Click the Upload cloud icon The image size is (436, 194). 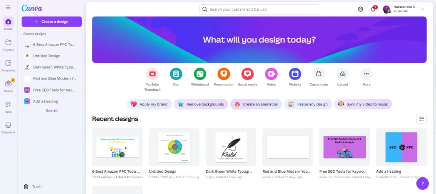coord(343,74)
